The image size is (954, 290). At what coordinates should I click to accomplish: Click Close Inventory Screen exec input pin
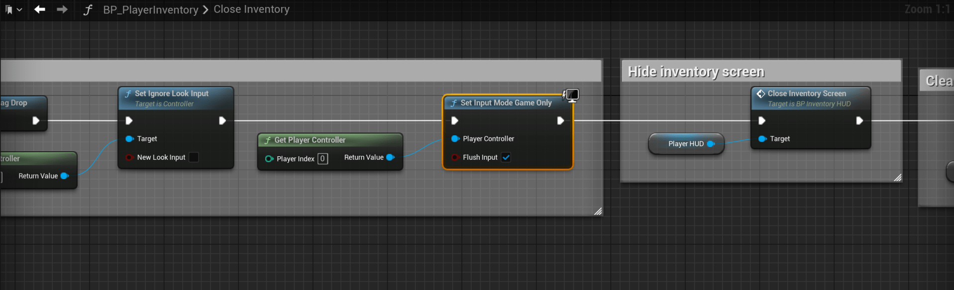[761, 120]
